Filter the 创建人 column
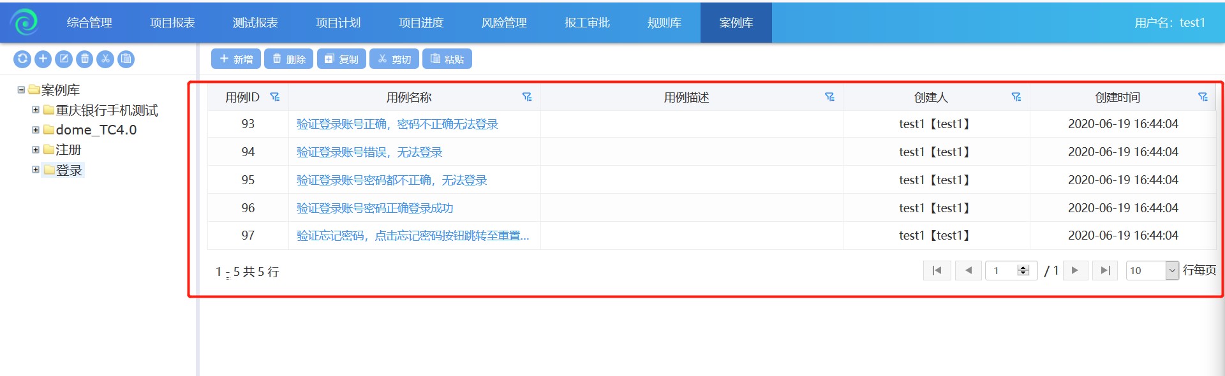1225x376 pixels. pyautogui.click(x=1016, y=97)
